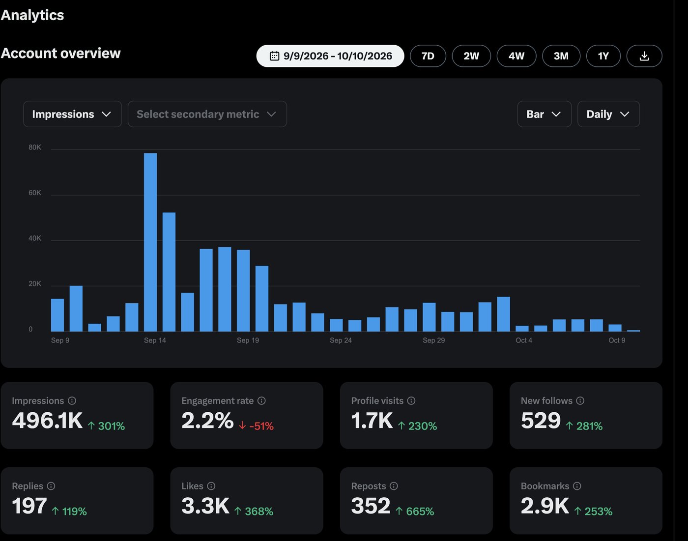Select the 7D time range
688x541 pixels.
[428, 56]
